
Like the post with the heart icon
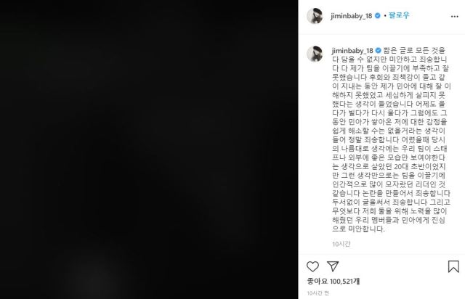[x=312, y=266]
